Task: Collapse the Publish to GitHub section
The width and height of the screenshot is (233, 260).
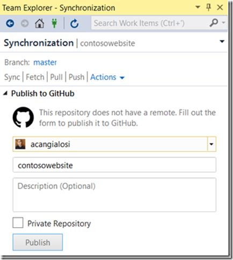Action: [5, 93]
